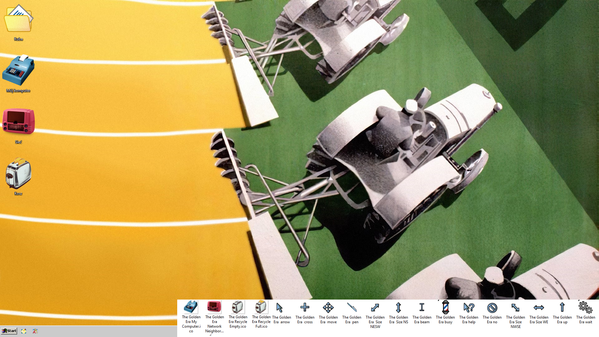Image resolution: width=599 pixels, height=337 pixels.
Task: Select The Golden Era arrow cursor
Action: (x=280, y=308)
